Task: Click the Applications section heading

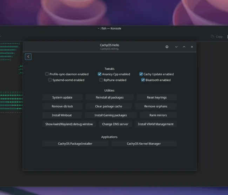Action: tap(109, 137)
